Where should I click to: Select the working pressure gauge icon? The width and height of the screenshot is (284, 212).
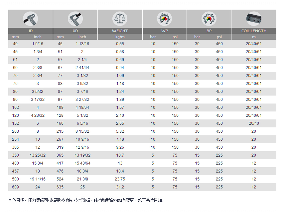point(164,19)
